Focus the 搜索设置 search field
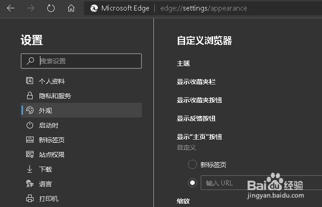This screenshot has height=207, width=322. (x=81, y=61)
